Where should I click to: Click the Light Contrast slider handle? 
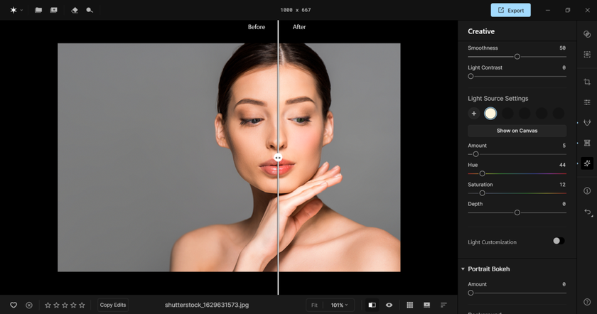(x=471, y=76)
